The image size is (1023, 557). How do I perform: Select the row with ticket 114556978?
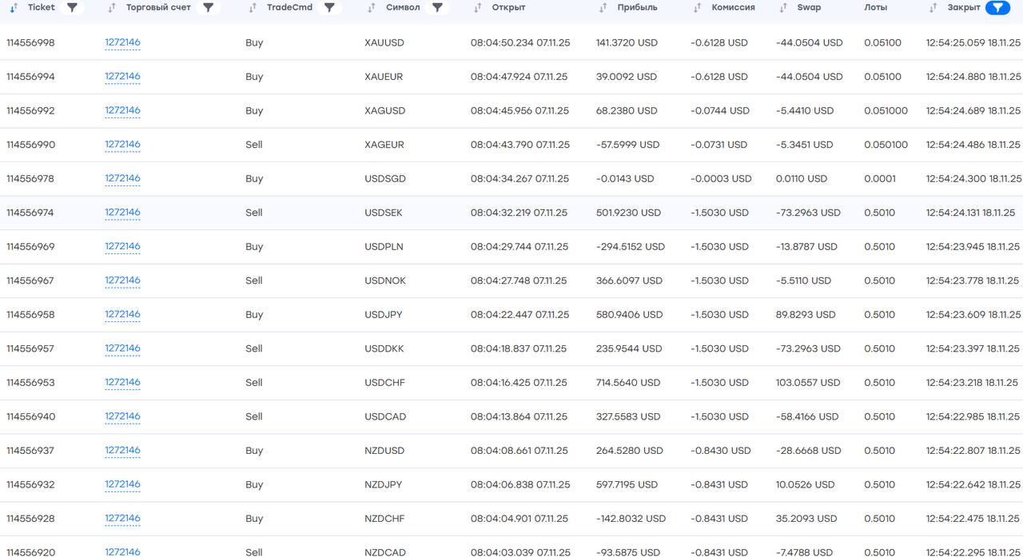(30, 179)
